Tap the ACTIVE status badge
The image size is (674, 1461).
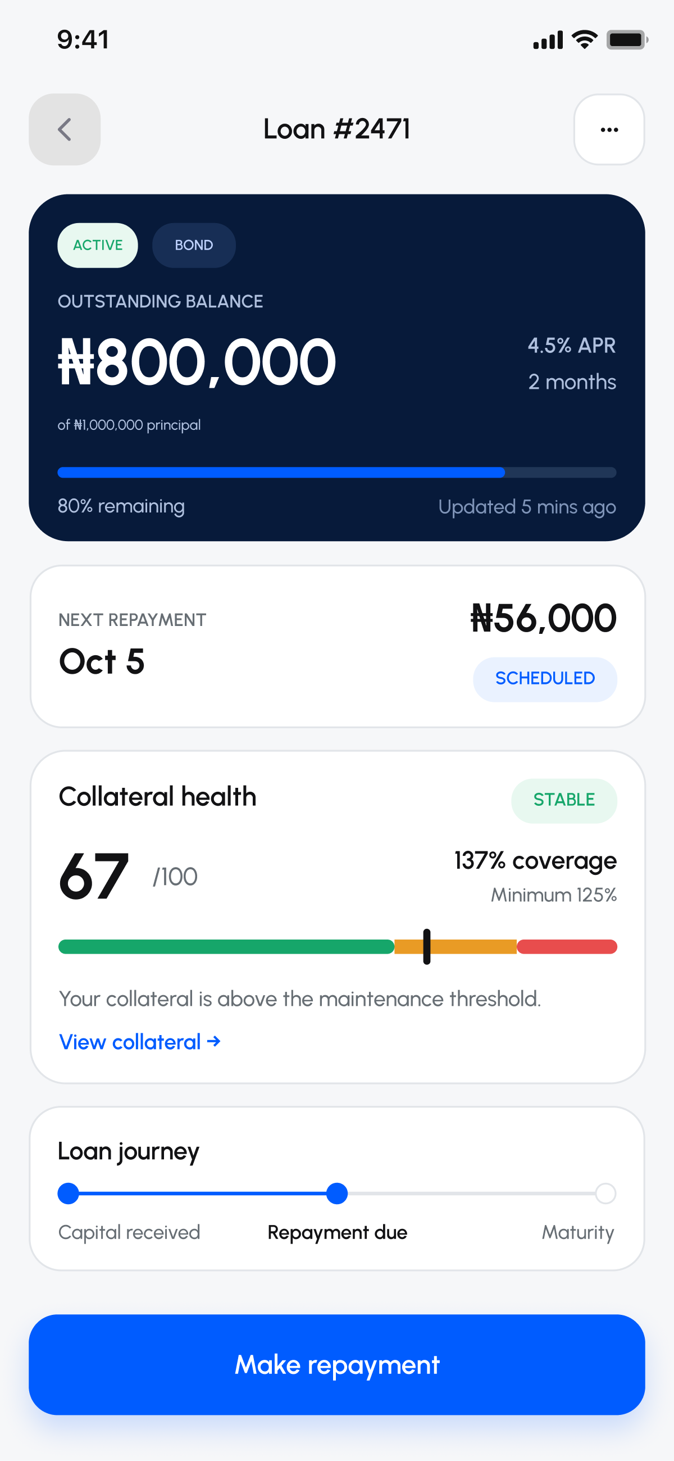click(98, 245)
